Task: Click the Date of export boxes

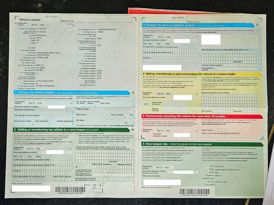Action: [x=222, y=130]
